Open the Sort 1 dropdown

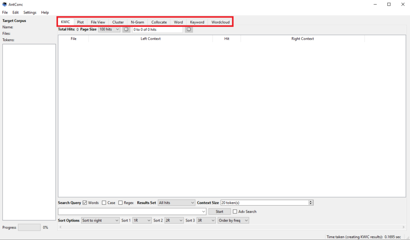tap(142, 220)
